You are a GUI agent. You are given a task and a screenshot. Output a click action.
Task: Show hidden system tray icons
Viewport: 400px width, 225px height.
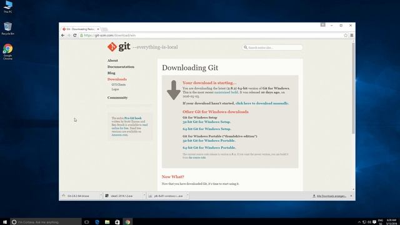click(x=359, y=222)
